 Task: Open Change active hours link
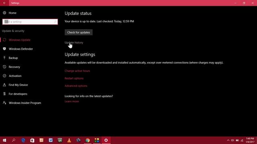77,71
